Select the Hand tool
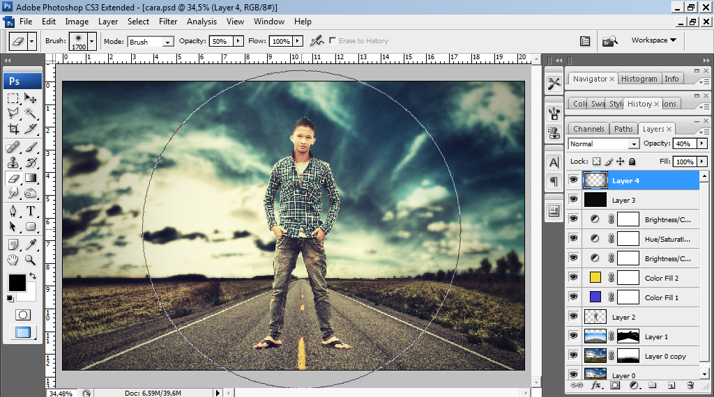The width and height of the screenshot is (714, 397). [x=13, y=260]
